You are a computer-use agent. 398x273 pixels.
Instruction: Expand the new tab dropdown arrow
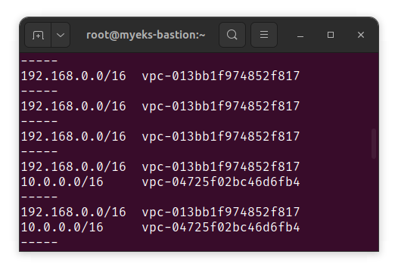point(61,35)
